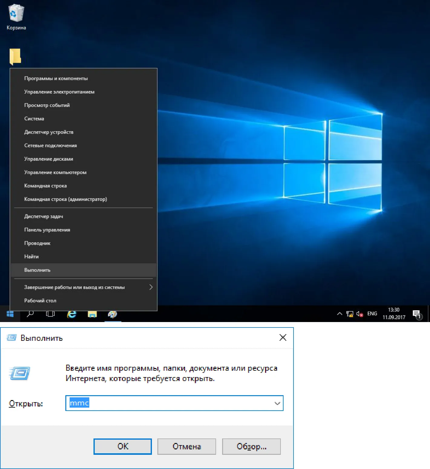Screen dimensions: 430x469
Task: Switch the ENG input language indicator
Action: (x=372, y=314)
